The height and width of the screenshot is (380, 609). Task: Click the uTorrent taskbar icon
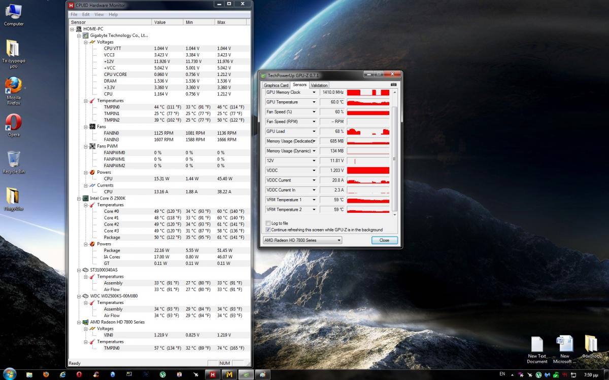click(x=163, y=374)
